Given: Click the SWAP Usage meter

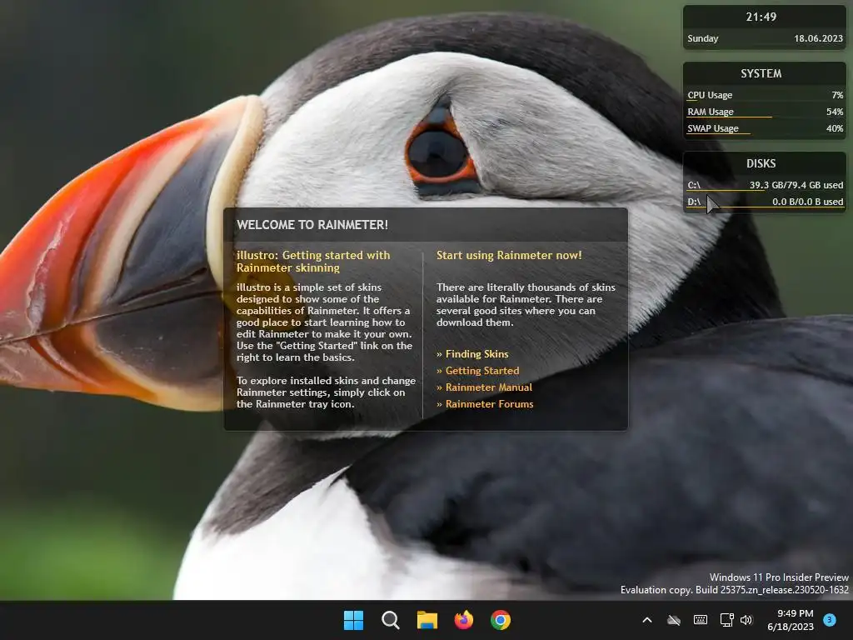Looking at the screenshot, I should [x=765, y=129].
